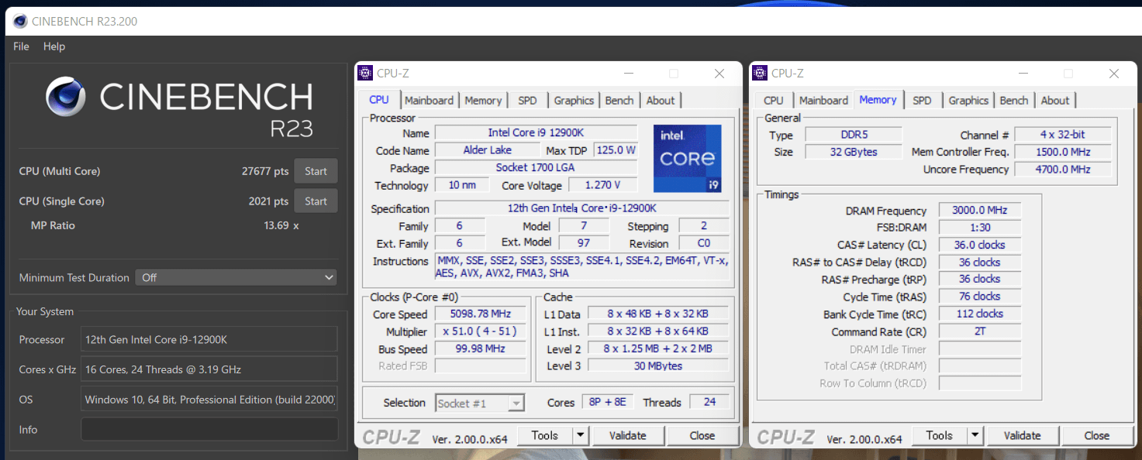Select the CPU tab in left CPU-Z window

(379, 100)
